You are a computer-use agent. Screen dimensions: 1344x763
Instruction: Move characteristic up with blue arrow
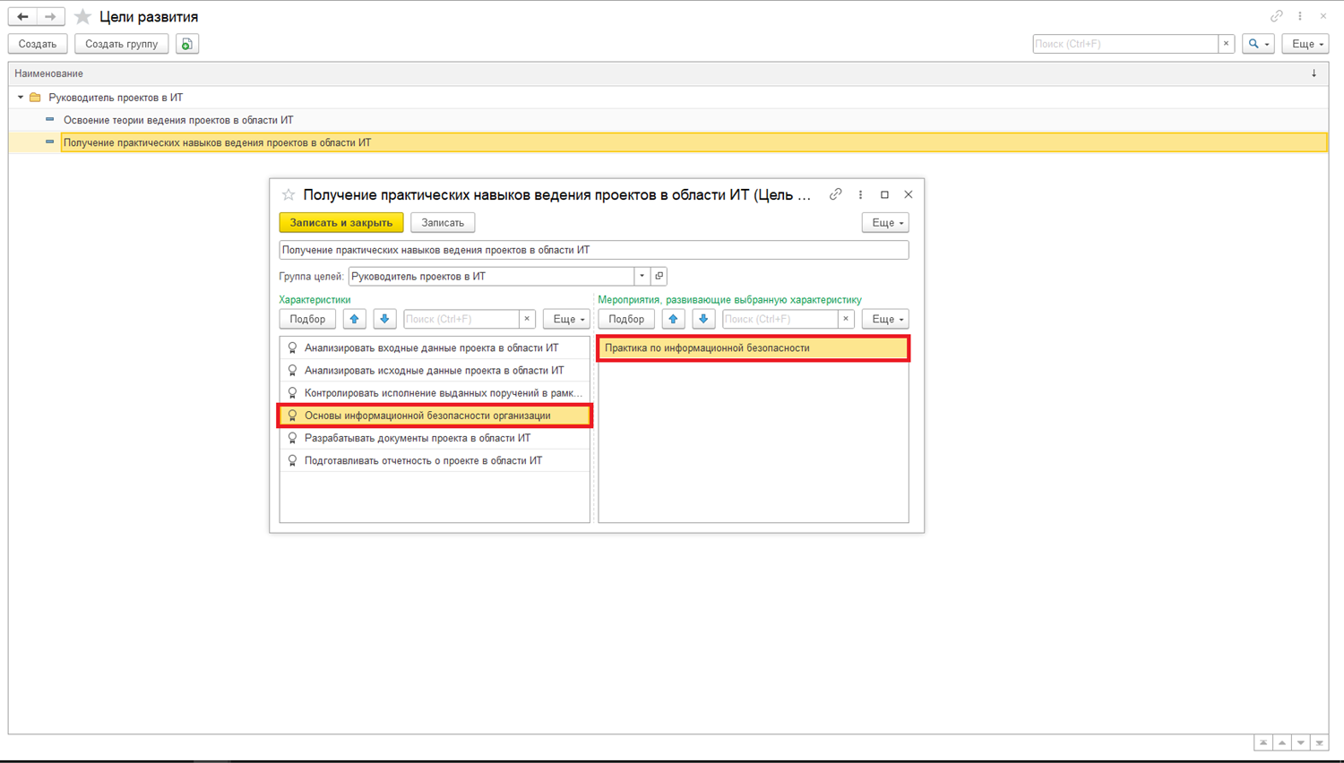click(355, 319)
